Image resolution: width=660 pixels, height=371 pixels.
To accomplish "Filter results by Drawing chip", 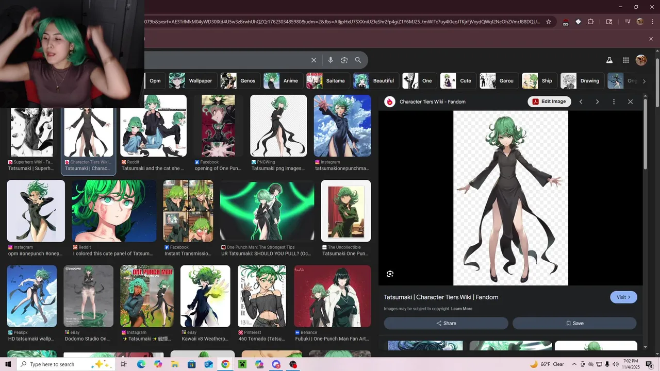I will pyautogui.click(x=582, y=80).
